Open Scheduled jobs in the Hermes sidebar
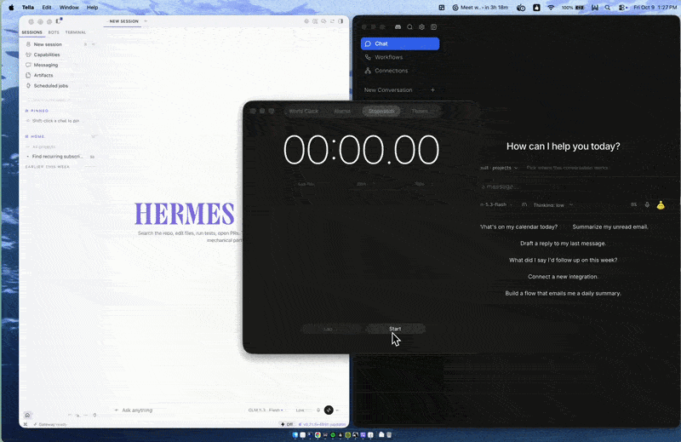 pyautogui.click(x=51, y=86)
